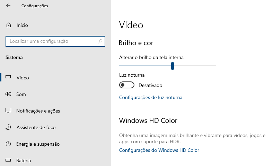Open Som settings in sidebar
This screenshot has height=166, width=273.
[x=21, y=94]
